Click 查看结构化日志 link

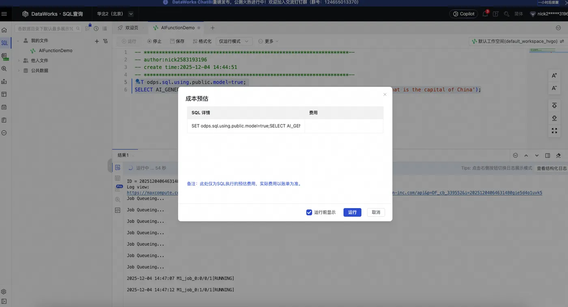coord(552,168)
